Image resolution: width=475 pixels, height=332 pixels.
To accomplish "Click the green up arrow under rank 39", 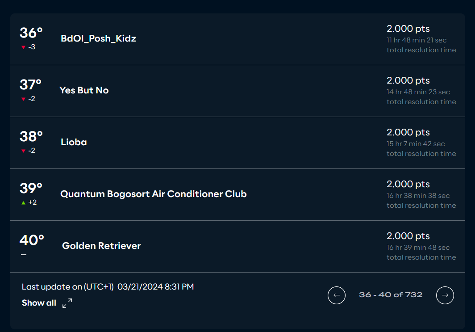I will click(23, 203).
